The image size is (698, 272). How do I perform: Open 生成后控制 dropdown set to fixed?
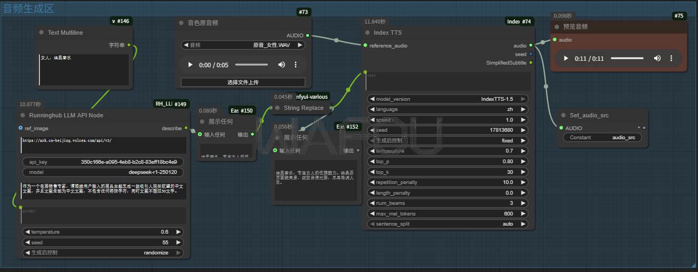pyautogui.click(x=448, y=141)
